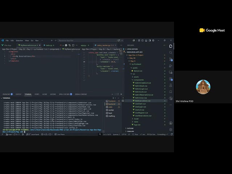
Task: Click the Copilot chat icon in title bar
Action: [119, 40]
